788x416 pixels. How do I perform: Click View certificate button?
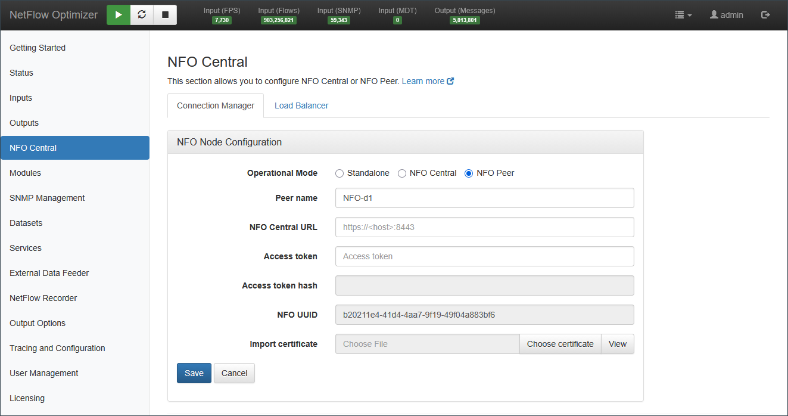[617, 344]
